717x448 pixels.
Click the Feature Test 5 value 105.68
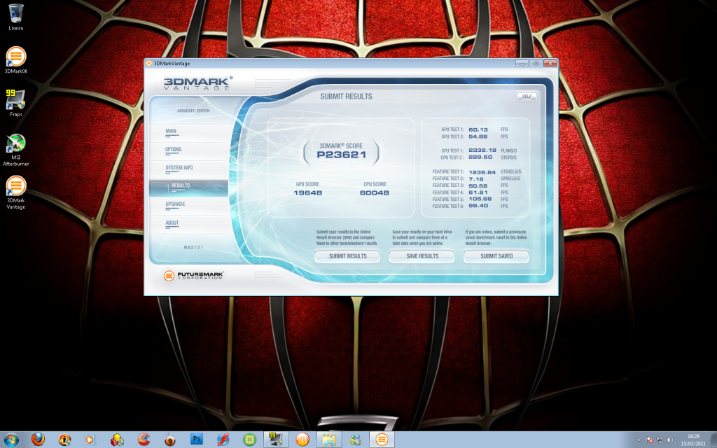pos(480,199)
